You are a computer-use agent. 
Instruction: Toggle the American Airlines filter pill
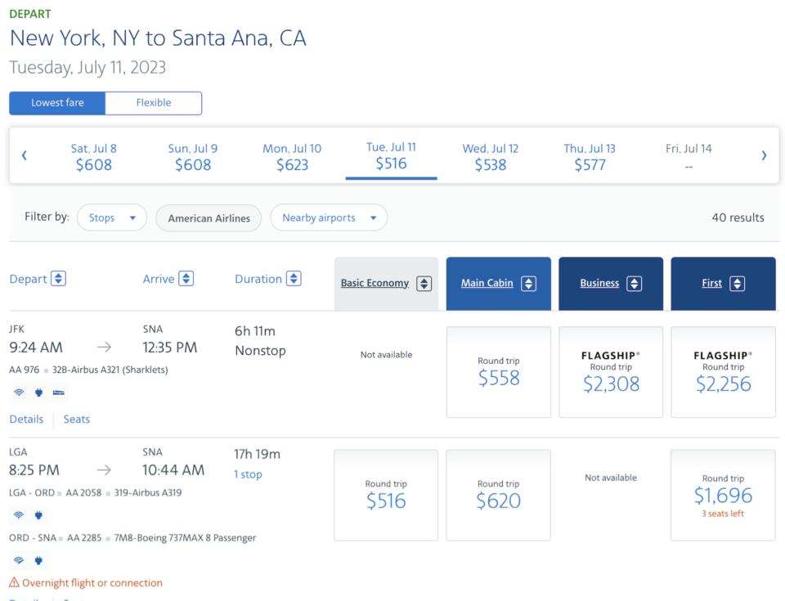pos(208,218)
